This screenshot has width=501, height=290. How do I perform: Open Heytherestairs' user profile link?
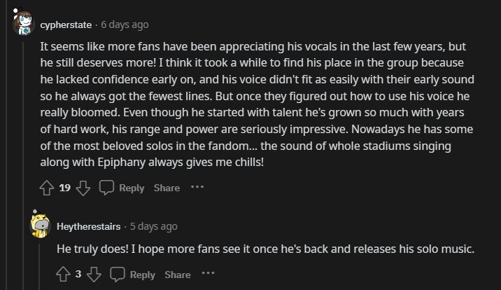point(89,226)
